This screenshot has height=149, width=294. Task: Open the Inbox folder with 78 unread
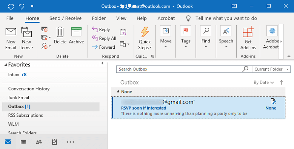(17, 75)
